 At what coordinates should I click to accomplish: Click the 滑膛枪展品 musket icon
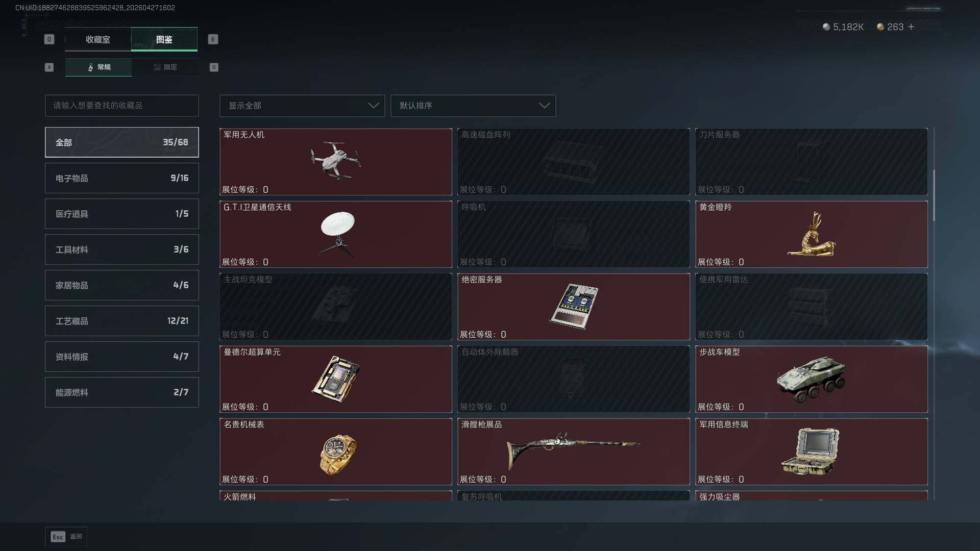pyautogui.click(x=573, y=450)
